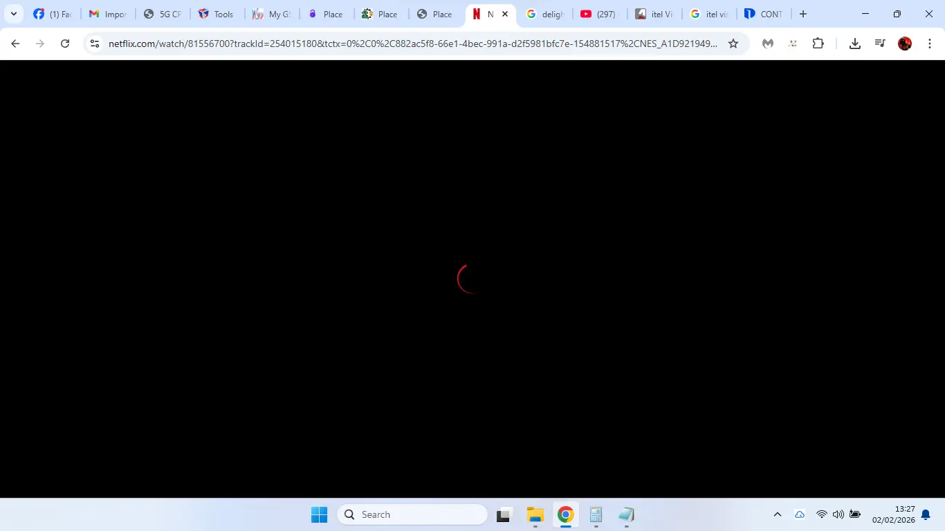The image size is (945, 531).
Task: Open the tab search dropdown arrow
Action: 13,14
